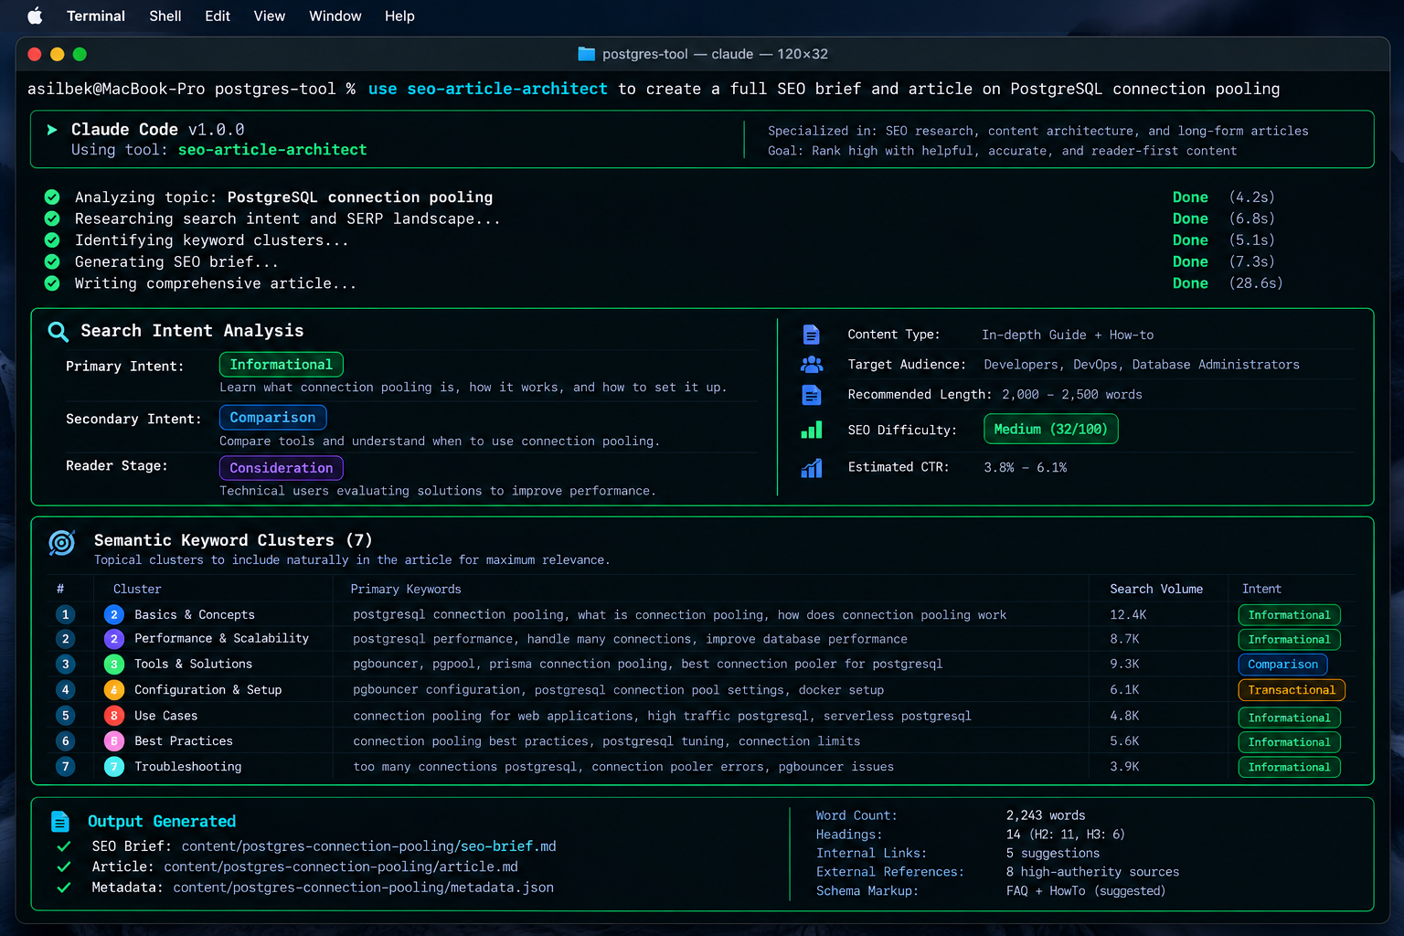This screenshot has height=936, width=1404.
Task: Click the Search Volume column header
Action: tap(1156, 590)
